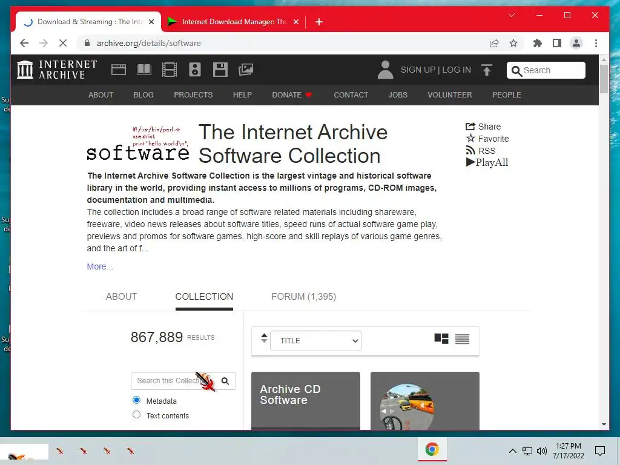Open the Audio speaker icon
Viewport: 620px width, 465px height.
coord(195,70)
